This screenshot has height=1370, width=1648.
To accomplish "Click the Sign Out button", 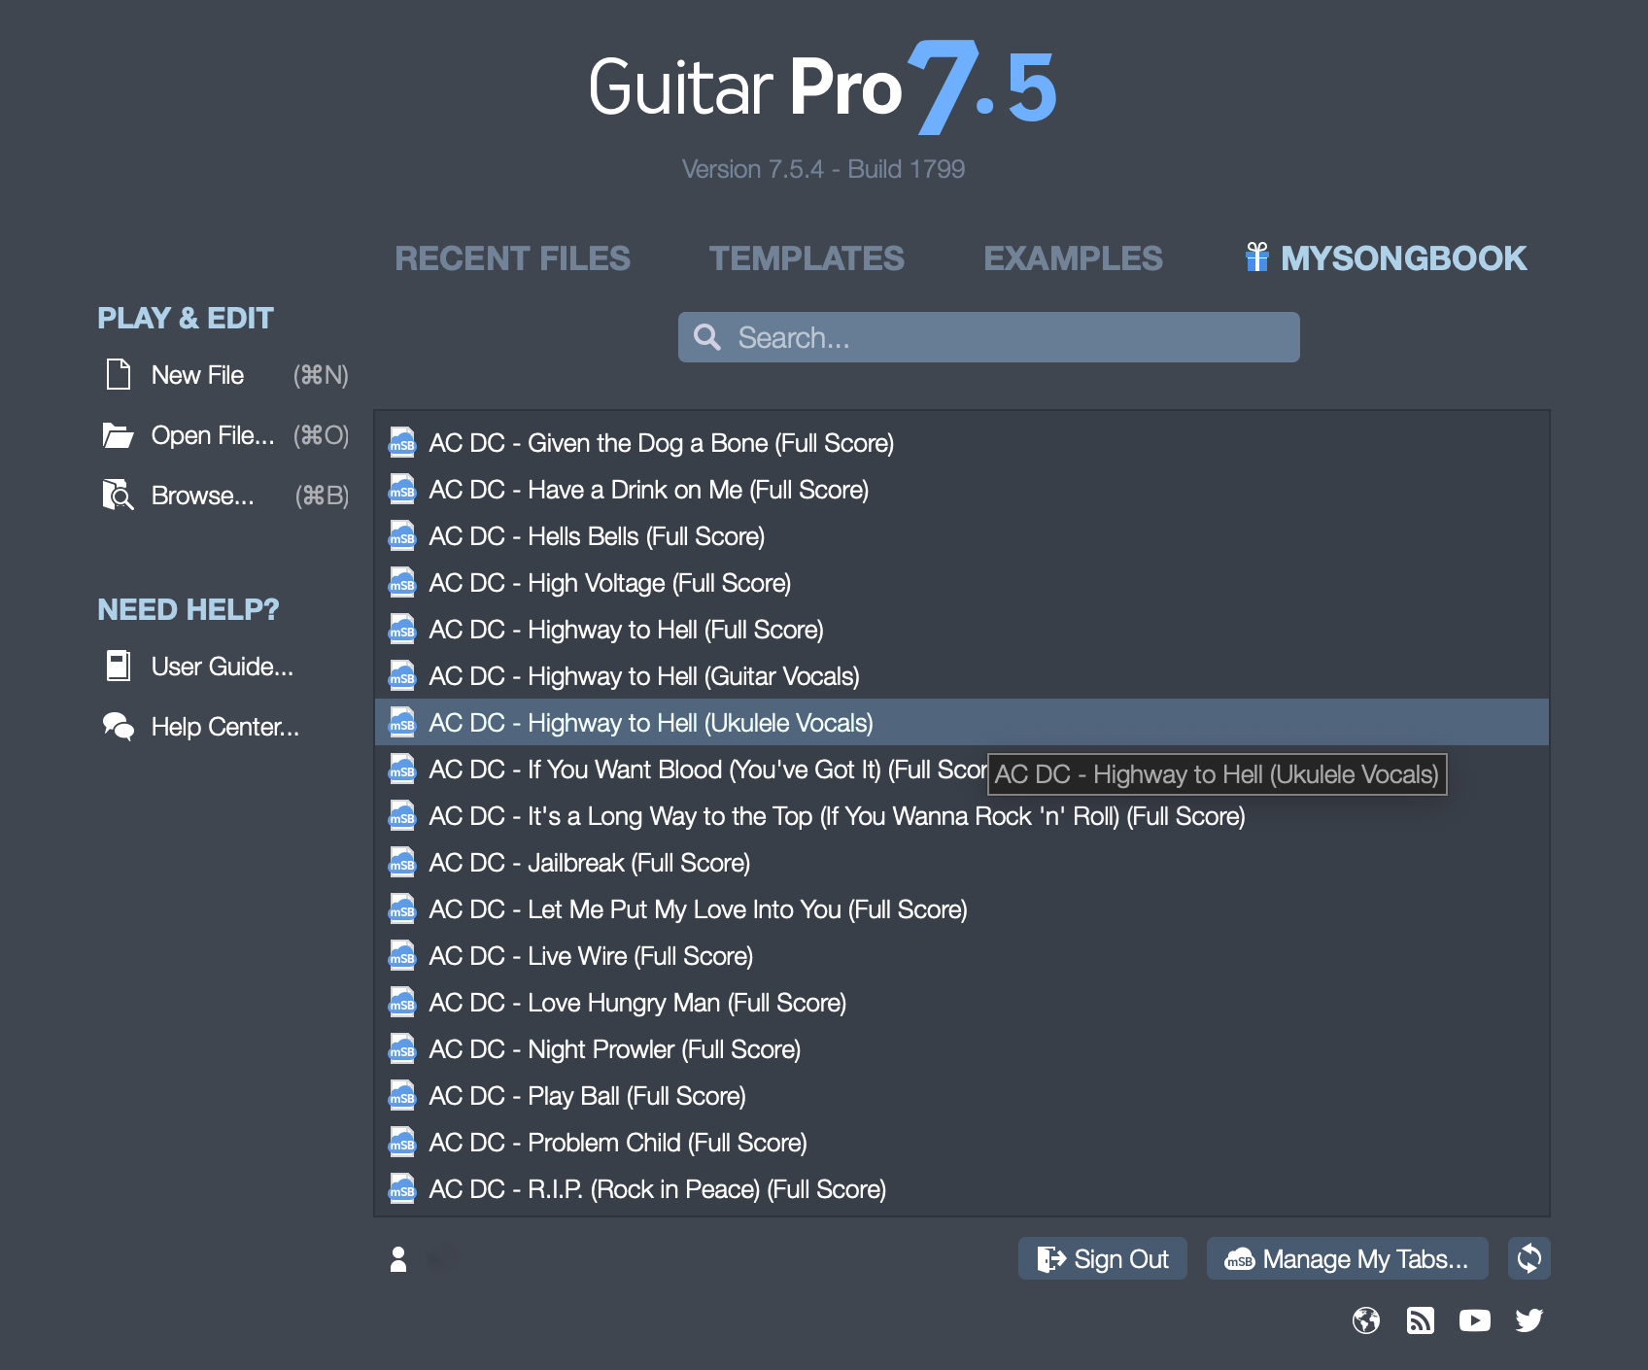I will (x=1103, y=1258).
